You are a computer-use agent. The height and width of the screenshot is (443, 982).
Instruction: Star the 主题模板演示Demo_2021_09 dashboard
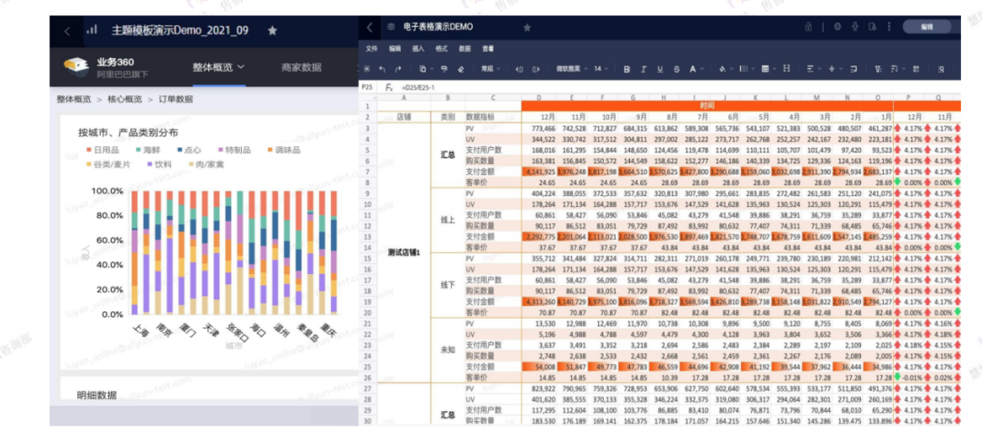pyautogui.click(x=272, y=30)
